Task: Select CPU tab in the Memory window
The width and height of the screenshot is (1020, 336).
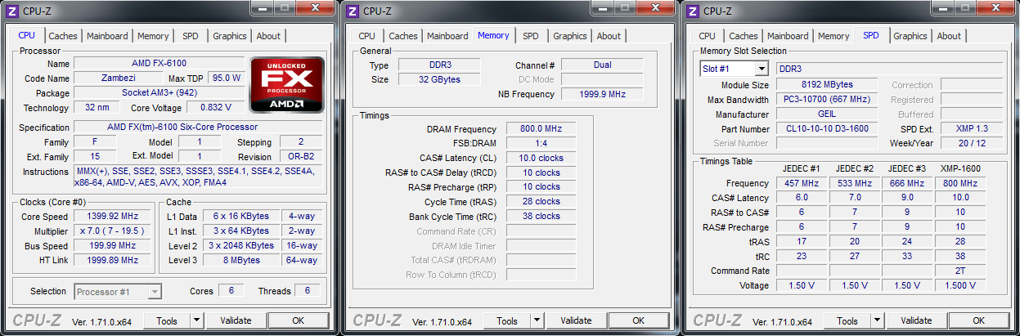Action: point(366,36)
